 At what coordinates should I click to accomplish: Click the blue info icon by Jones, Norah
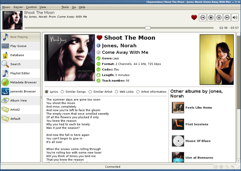click(98, 45)
